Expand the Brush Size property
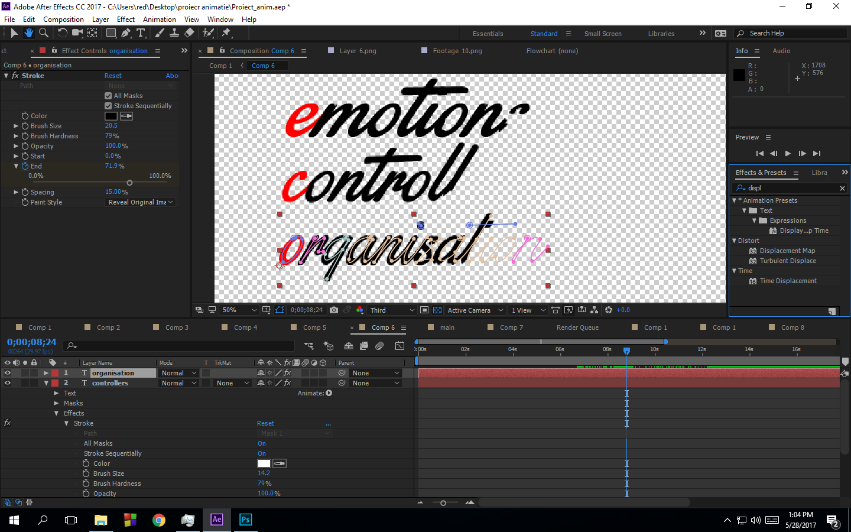The height and width of the screenshot is (532, 851). point(16,126)
